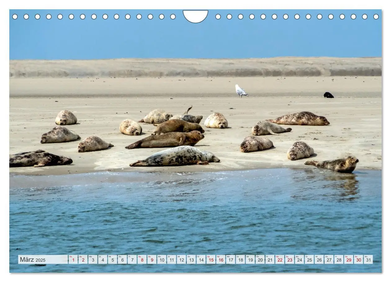391x282 pixels.
Task: Select Saturday 1 in the date strip
Action: pos(73,260)
